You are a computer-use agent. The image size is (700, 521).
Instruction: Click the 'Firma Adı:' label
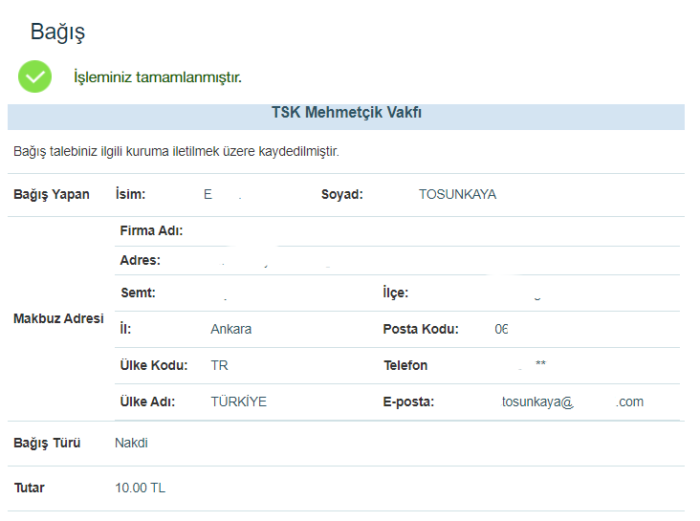[151, 230]
